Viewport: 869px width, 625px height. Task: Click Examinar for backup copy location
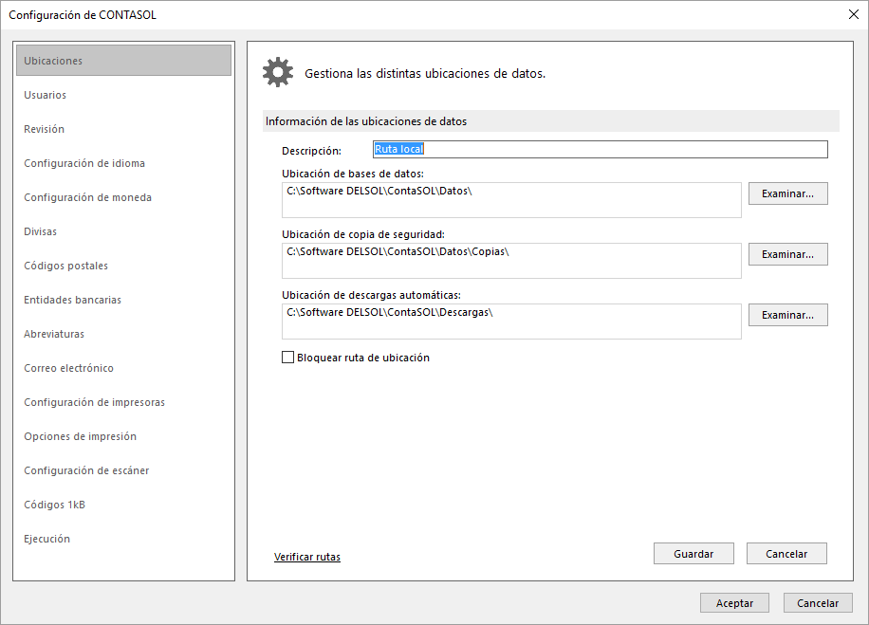(x=787, y=254)
